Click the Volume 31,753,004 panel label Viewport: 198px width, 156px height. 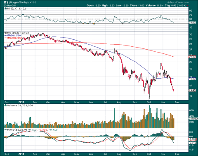20,106
